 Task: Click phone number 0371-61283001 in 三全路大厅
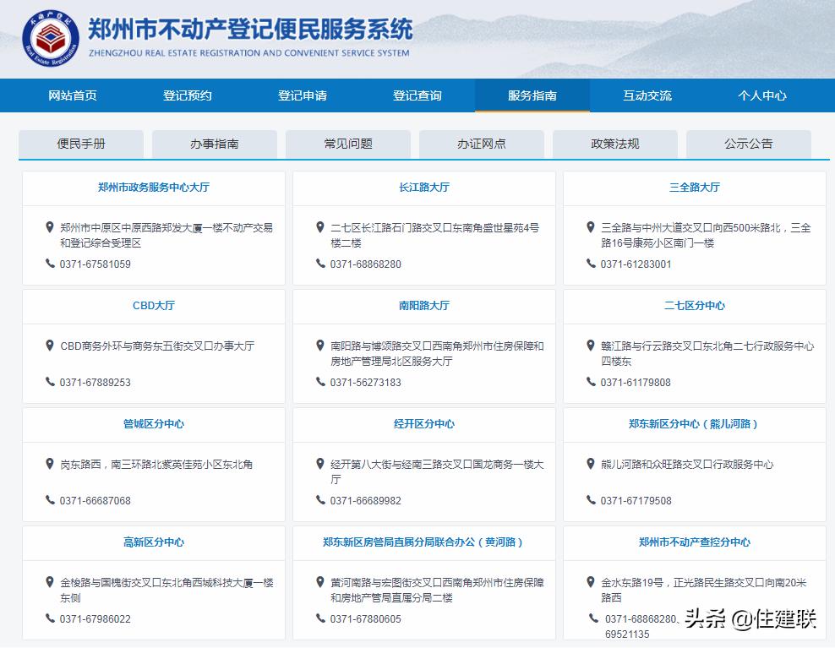636,264
